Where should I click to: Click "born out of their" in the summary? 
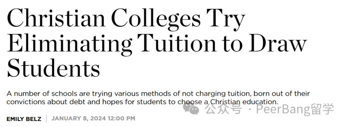(281, 94)
